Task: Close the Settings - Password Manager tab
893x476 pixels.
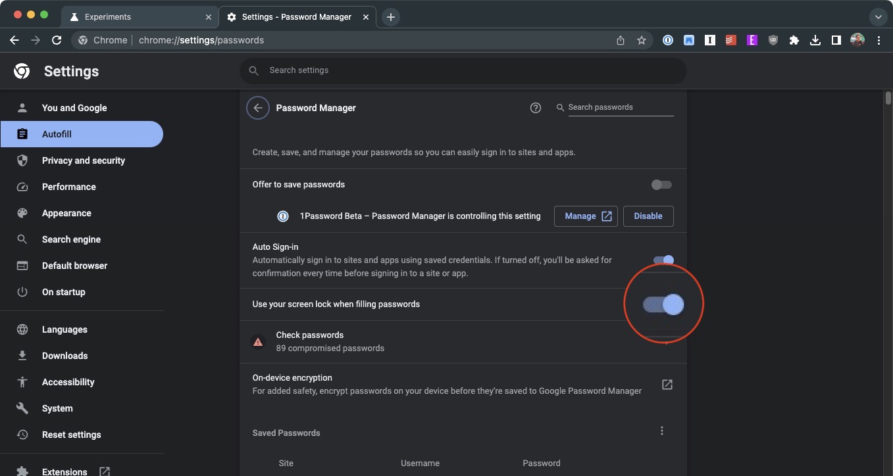Action: (366, 17)
